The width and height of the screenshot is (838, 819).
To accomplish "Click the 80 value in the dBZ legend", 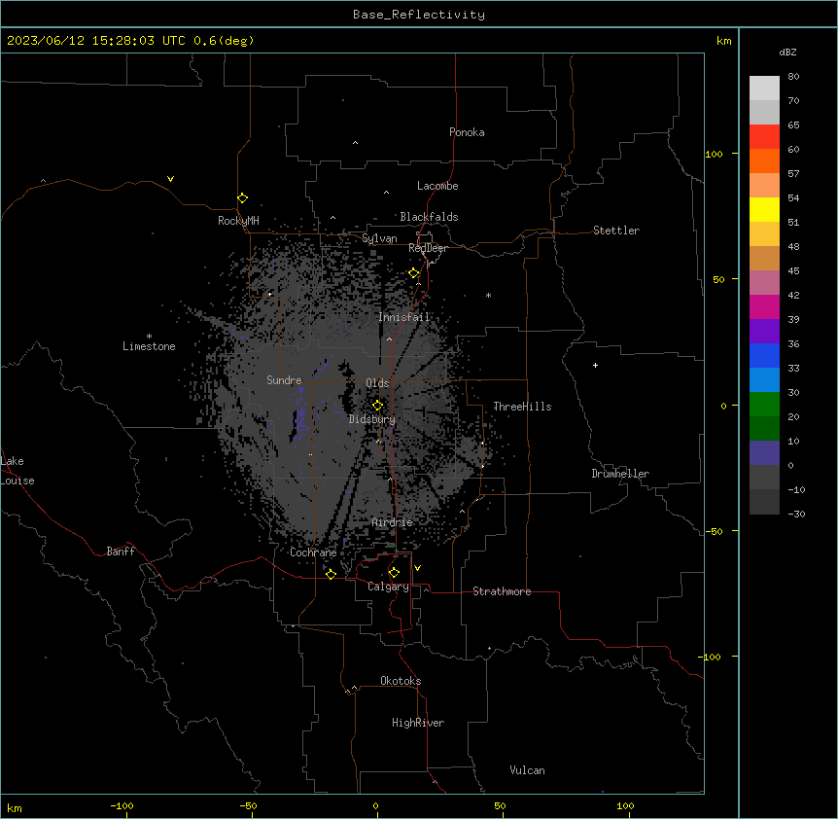I will click(x=793, y=77).
